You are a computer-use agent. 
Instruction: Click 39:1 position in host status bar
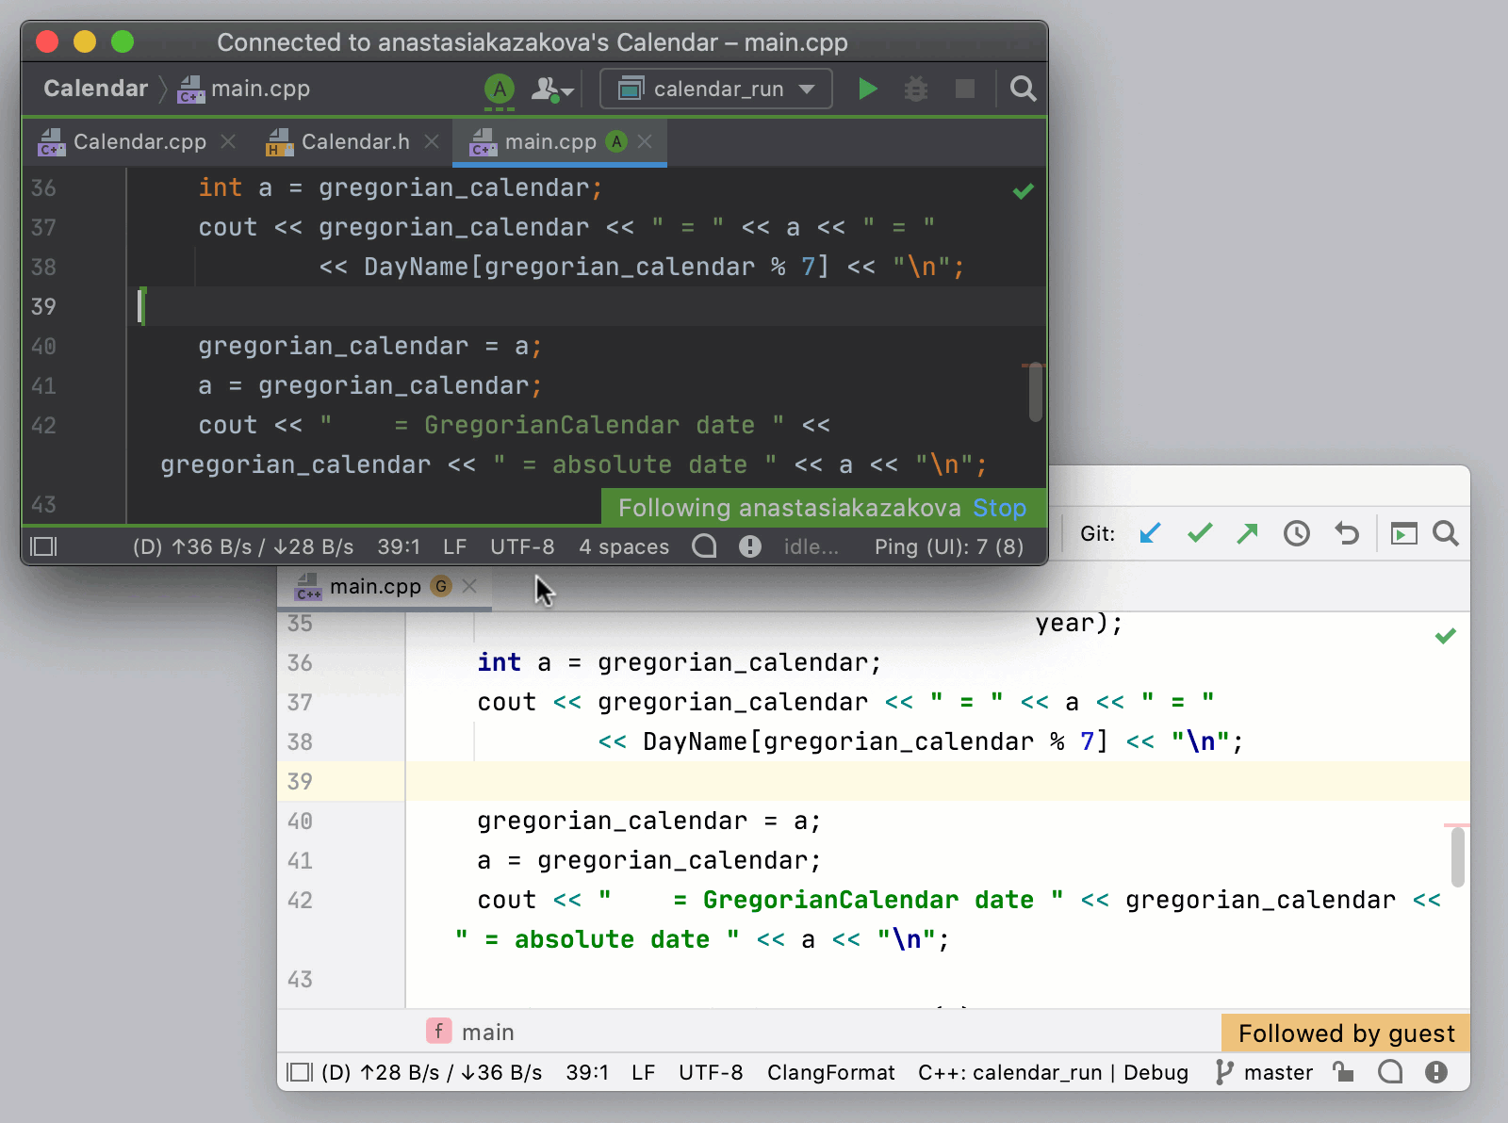(587, 1072)
